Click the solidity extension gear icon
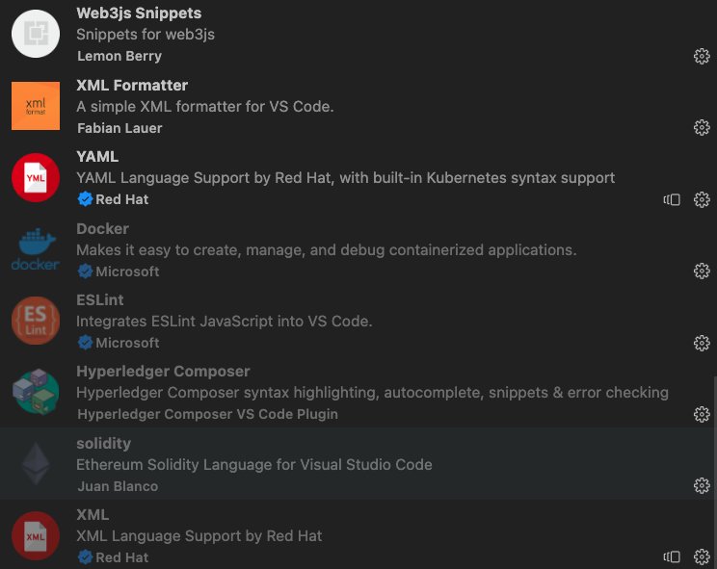 (x=702, y=486)
